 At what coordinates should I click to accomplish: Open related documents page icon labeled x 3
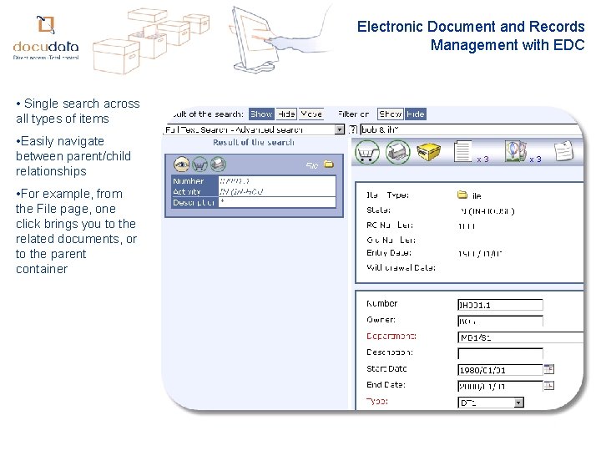(463, 152)
